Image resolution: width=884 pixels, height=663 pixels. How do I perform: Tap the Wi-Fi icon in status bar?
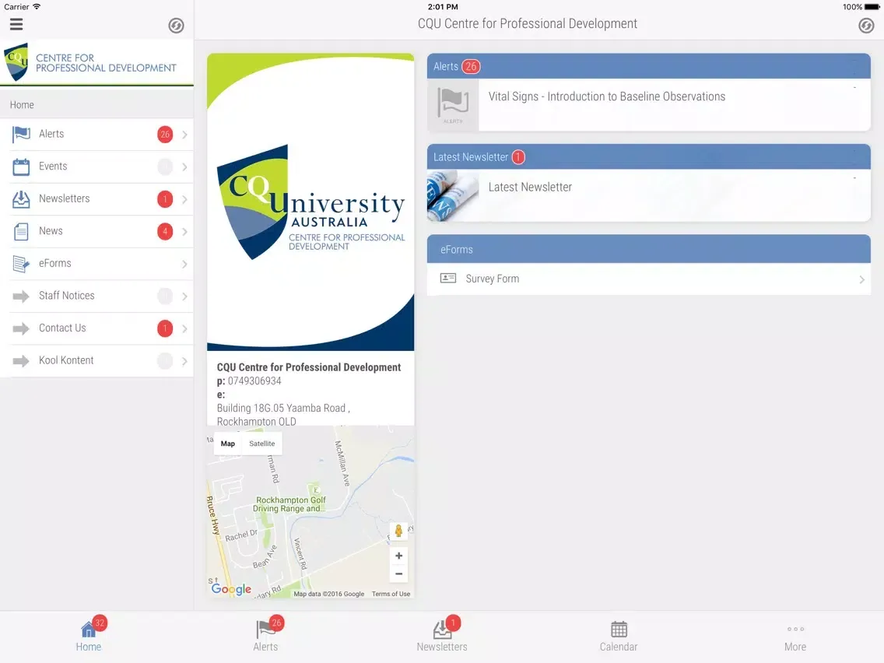[x=37, y=7]
